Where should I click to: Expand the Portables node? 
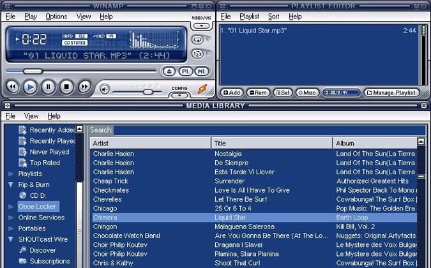coord(11,228)
